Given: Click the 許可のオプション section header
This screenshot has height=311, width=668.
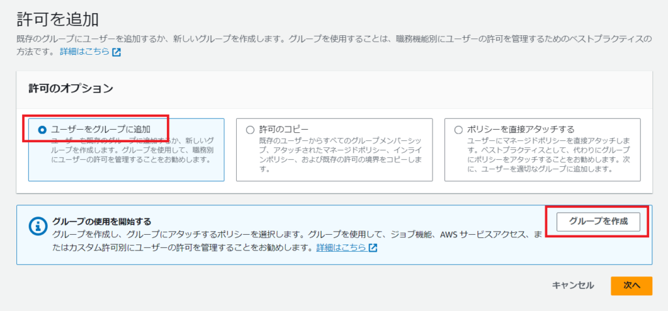Looking at the screenshot, I should coord(70,88).
